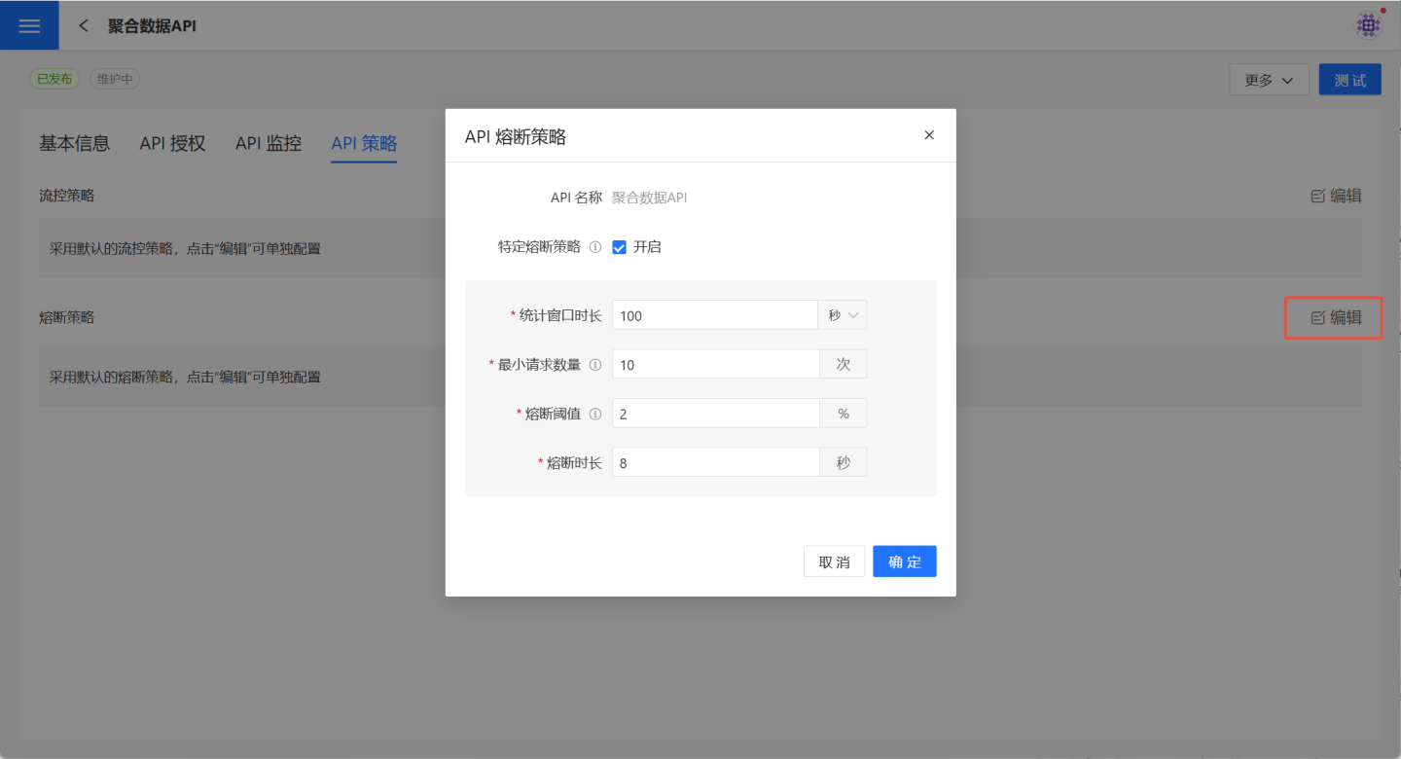Open the user avatar icon
Image resolution: width=1401 pixels, height=759 pixels.
coord(1368,25)
